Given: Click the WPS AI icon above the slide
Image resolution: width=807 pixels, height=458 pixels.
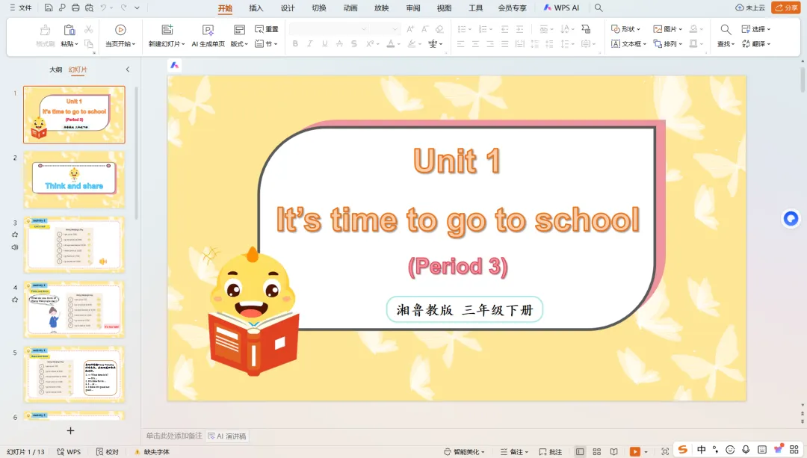Looking at the screenshot, I should tap(174, 65).
